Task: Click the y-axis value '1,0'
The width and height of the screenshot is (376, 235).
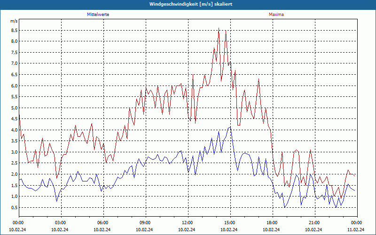Action: pyautogui.click(x=15, y=196)
